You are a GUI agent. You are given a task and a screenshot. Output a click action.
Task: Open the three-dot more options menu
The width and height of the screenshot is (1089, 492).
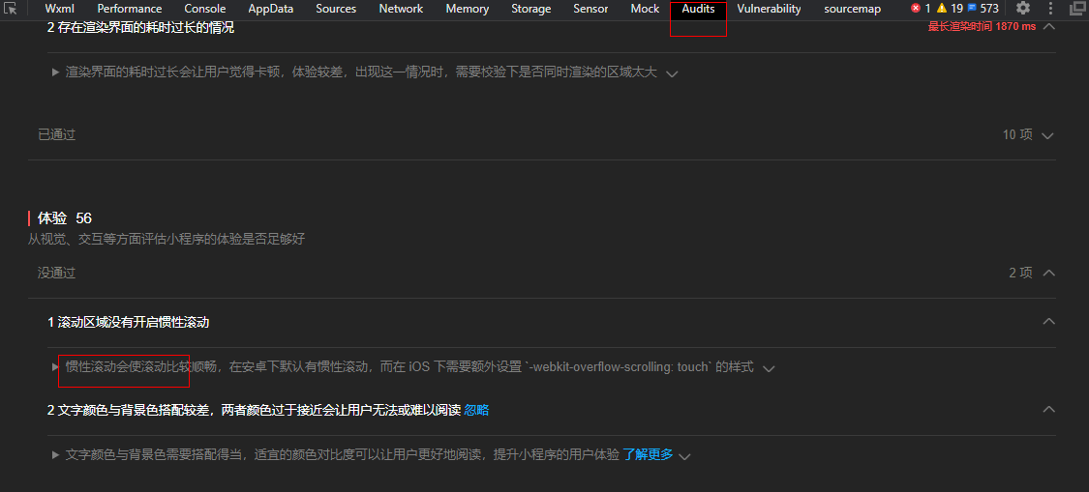coord(1050,9)
